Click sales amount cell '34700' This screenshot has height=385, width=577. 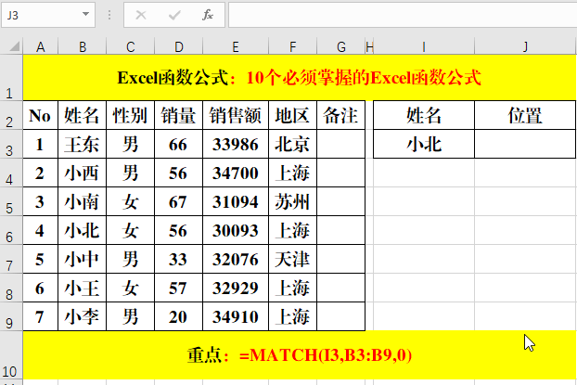click(x=236, y=173)
